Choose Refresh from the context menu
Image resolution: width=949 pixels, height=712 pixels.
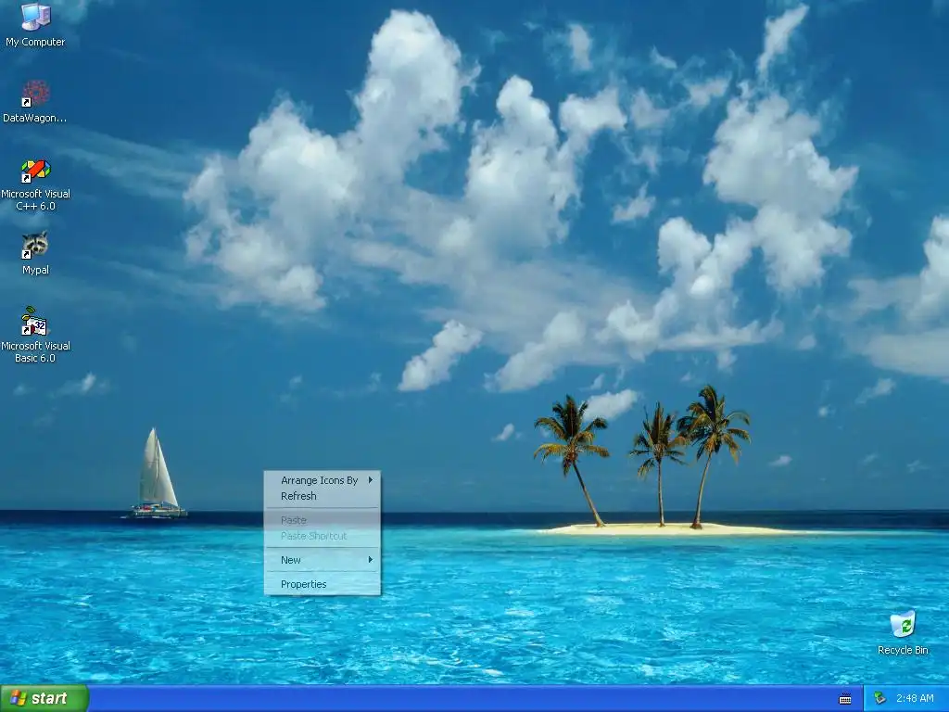pyautogui.click(x=323, y=496)
